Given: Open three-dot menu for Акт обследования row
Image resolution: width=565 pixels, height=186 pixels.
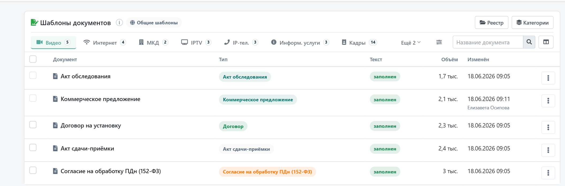Looking at the screenshot, I should (x=548, y=78).
